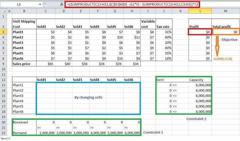Image resolution: width=240 pixels, height=141 pixels.
Task: Select column D header
Action: point(64,11)
